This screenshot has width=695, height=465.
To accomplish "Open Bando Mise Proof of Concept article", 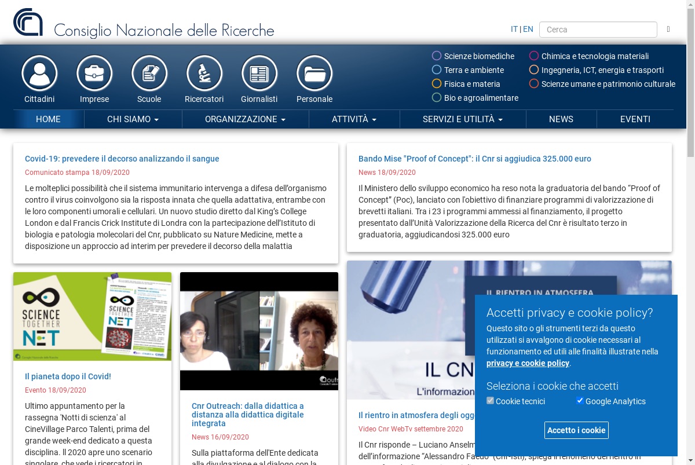I will tap(475, 159).
